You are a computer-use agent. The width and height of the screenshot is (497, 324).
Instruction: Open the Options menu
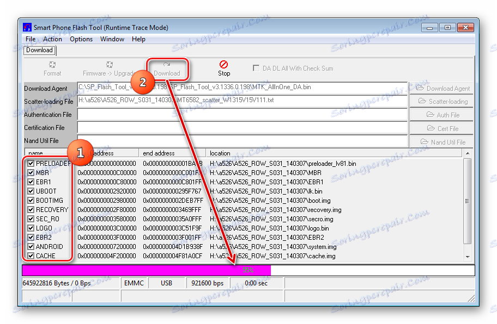pyautogui.click(x=81, y=39)
